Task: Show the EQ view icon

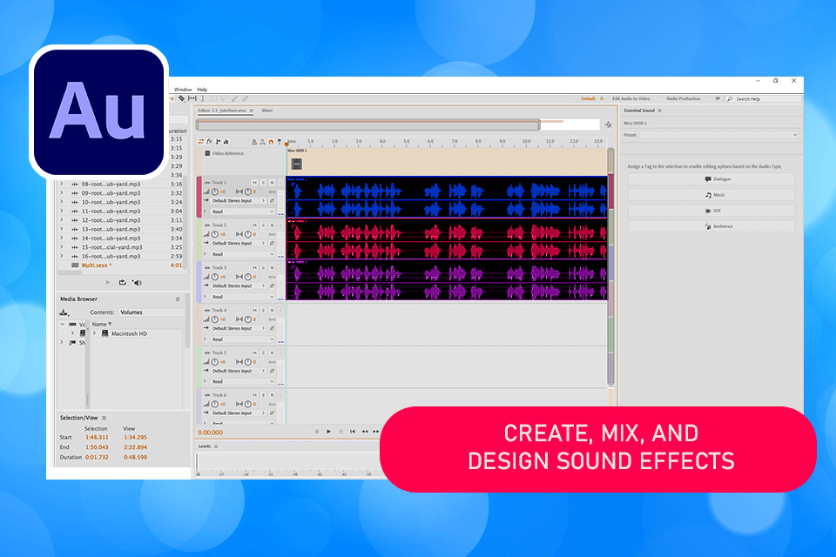Action: (226, 142)
